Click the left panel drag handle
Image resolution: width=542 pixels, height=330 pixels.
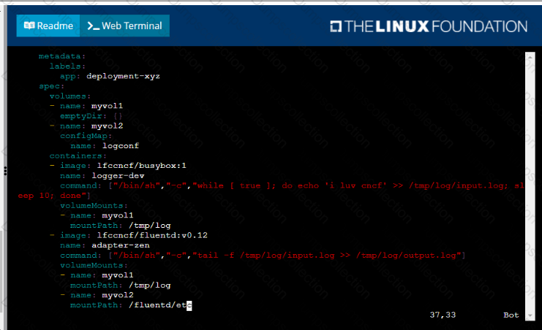click(5, 170)
